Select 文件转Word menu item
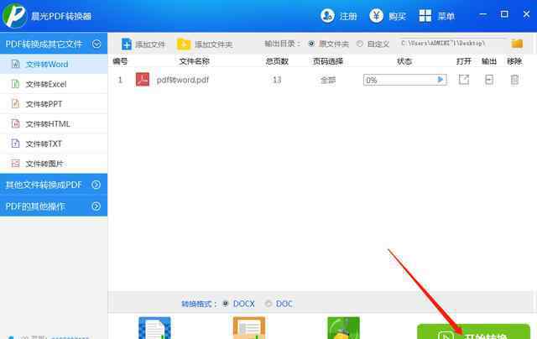 tap(54, 64)
